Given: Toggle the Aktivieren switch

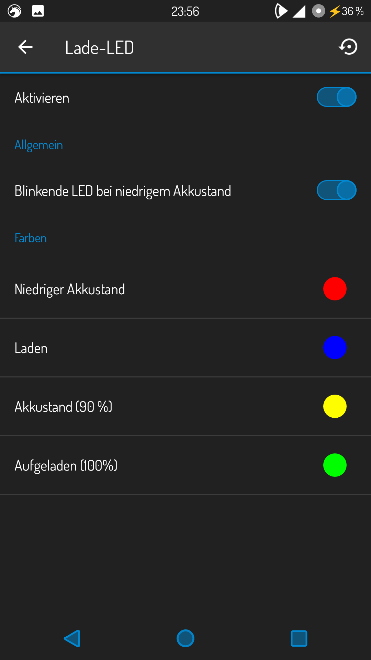Looking at the screenshot, I should point(336,97).
